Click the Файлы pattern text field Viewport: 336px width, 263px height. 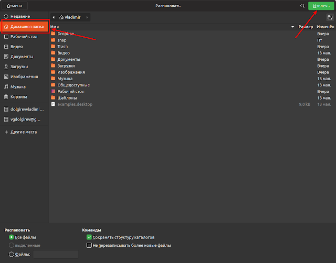56,255
